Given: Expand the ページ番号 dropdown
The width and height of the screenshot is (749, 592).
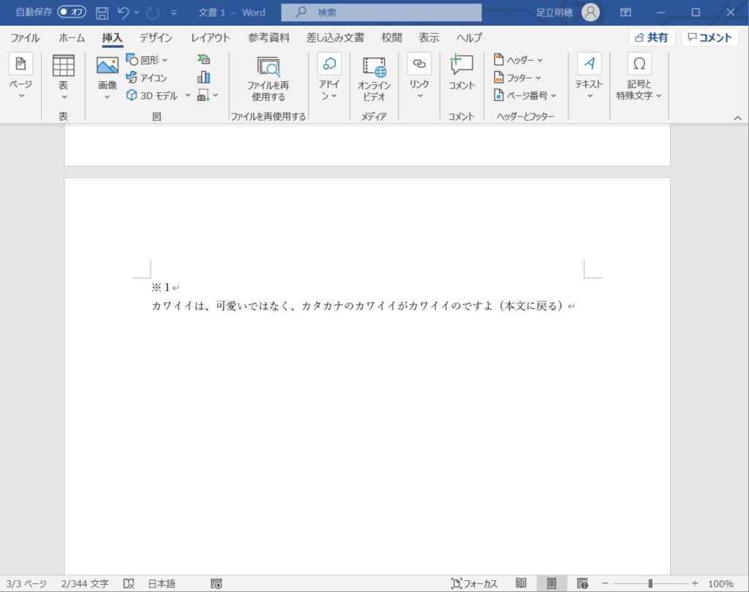Looking at the screenshot, I should click(x=525, y=95).
